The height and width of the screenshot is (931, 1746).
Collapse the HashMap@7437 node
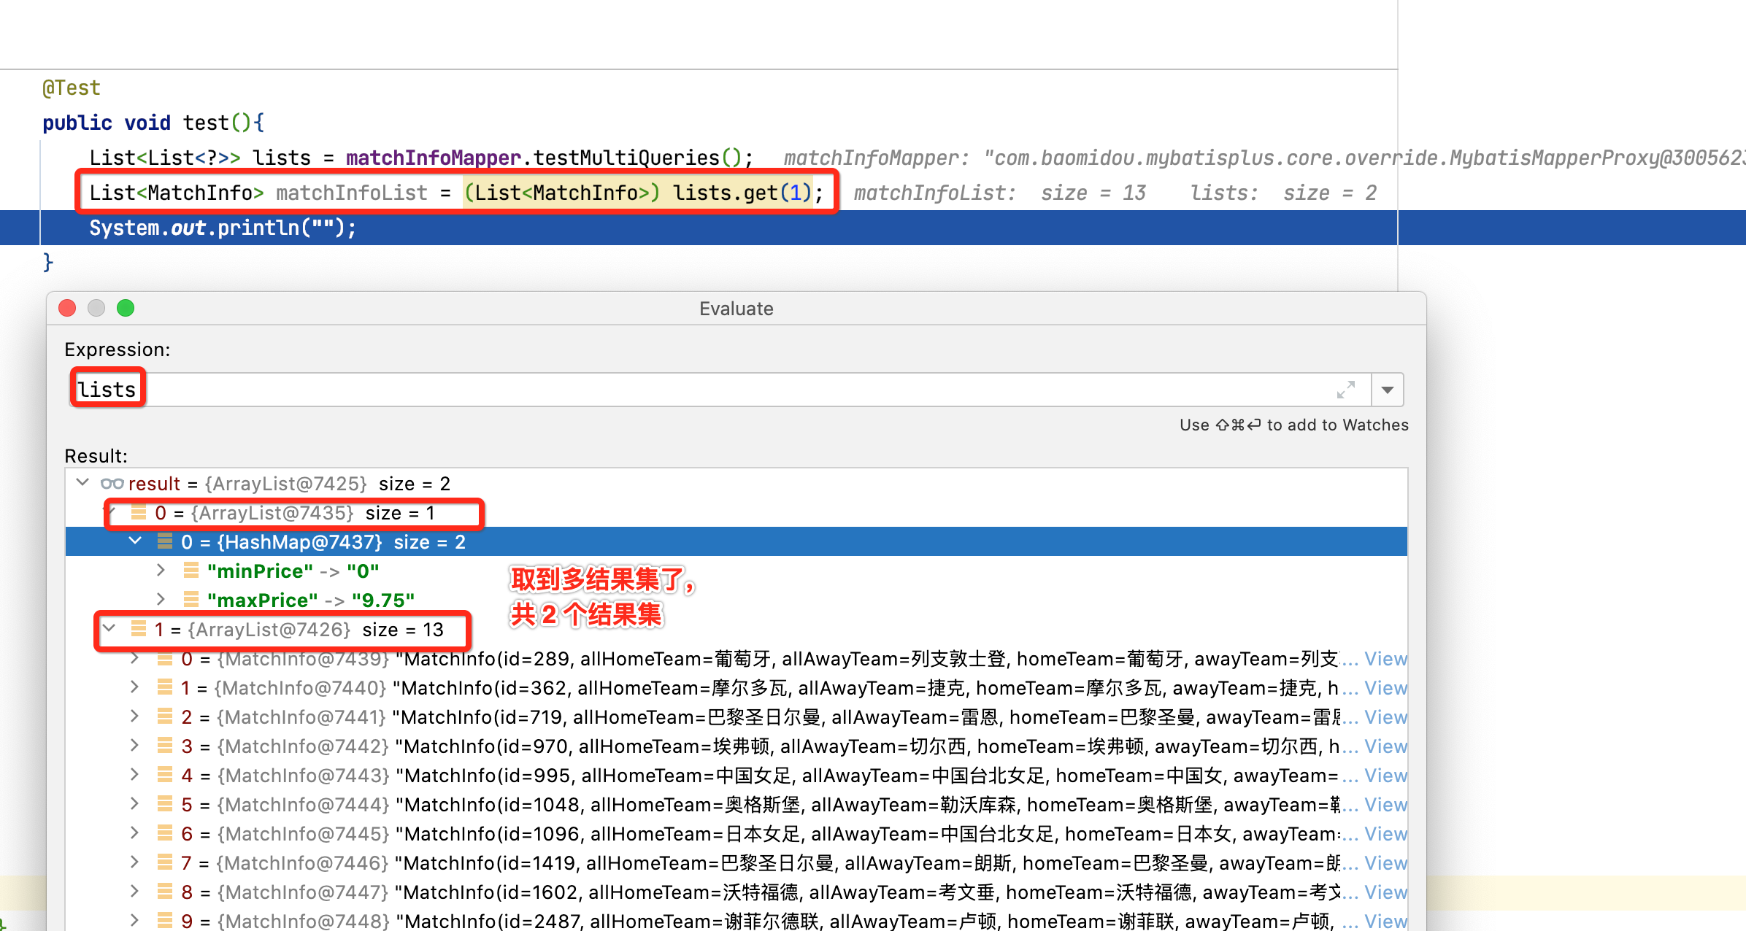[x=134, y=541]
